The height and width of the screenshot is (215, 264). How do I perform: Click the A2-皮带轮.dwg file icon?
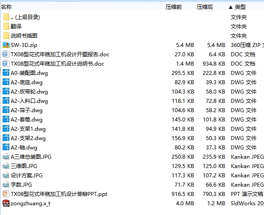[x=6, y=92]
